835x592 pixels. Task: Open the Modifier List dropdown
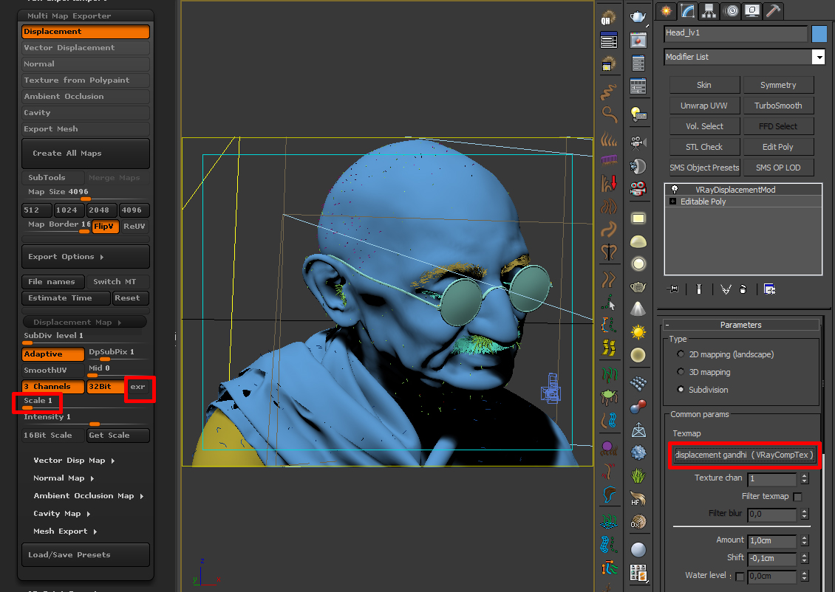click(818, 57)
